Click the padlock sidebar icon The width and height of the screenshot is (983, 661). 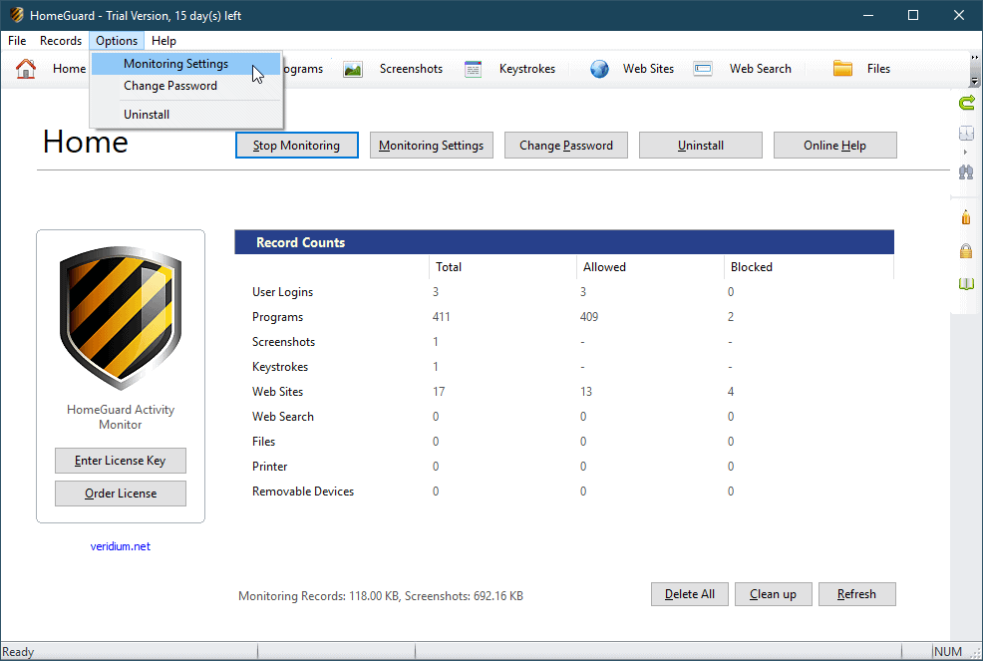966,251
